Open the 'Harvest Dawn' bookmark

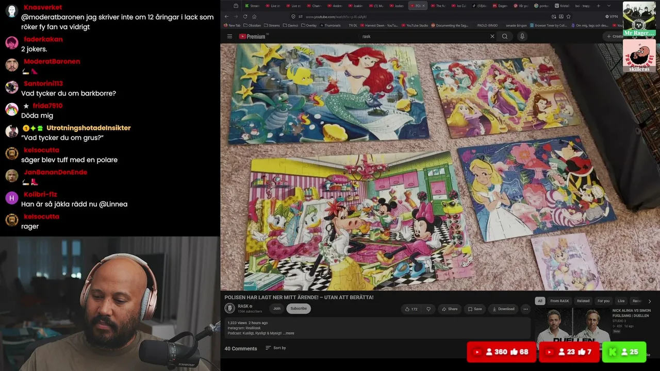(379, 25)
